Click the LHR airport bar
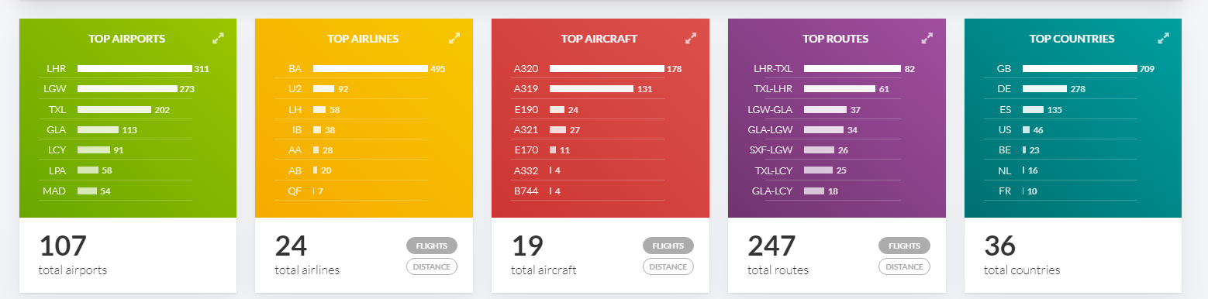1208x299 pixels. (x=134, y=69)
